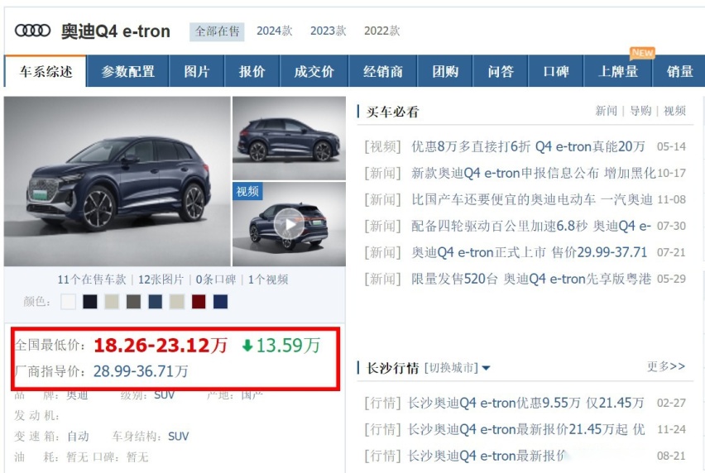Choose the white color swatch
705x473 pixels.
[69, 301]
